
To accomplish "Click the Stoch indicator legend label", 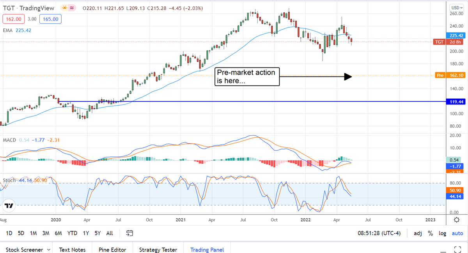I will pos(9,180).
